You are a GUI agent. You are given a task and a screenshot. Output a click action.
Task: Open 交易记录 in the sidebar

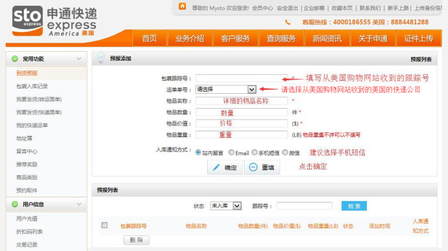[x=27, y=245]
